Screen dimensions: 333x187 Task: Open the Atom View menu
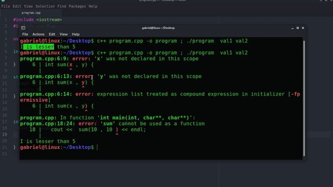coord(28,6)
